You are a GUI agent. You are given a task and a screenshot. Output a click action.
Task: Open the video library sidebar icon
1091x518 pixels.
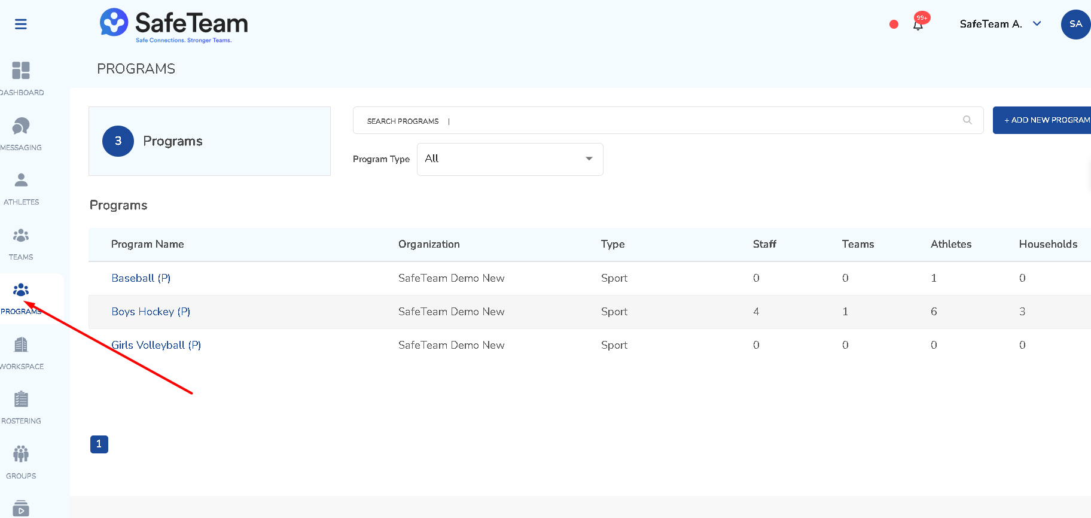tap(21, 508)
